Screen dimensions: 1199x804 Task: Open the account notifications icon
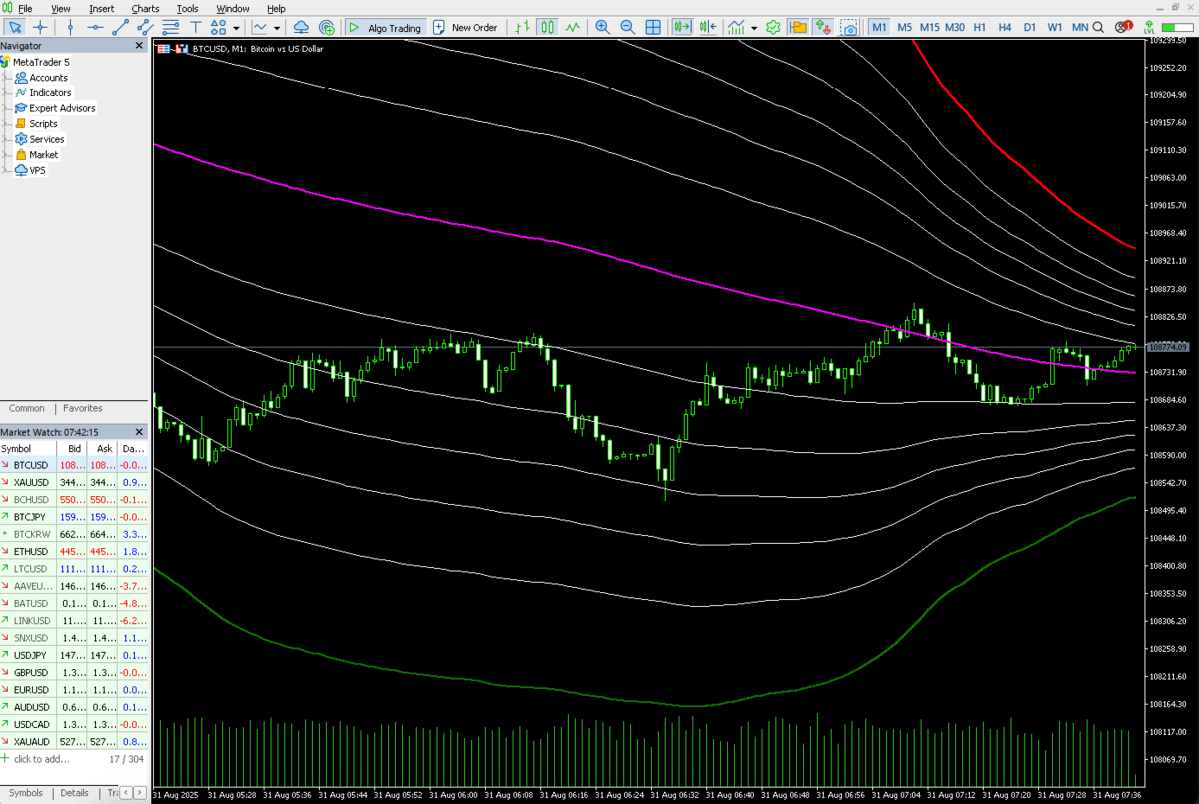tap(1122, 28)
